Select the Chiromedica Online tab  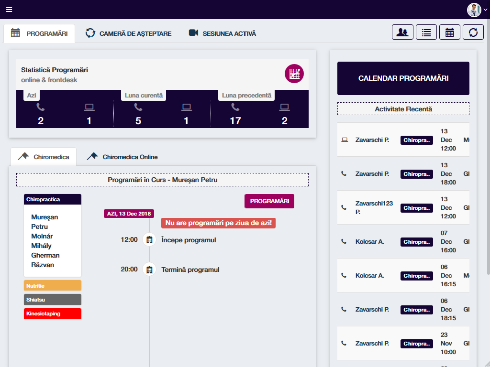122,157
